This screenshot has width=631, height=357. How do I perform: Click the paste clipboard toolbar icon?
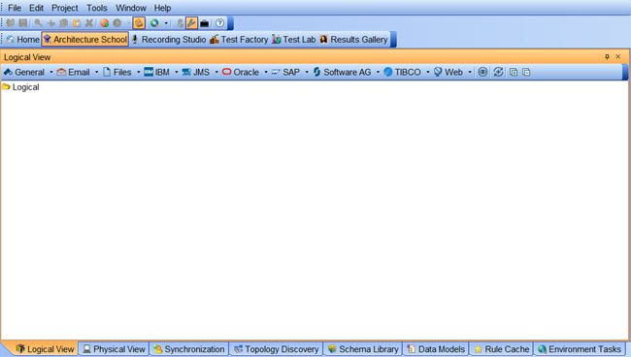pyautogui.click(x=77, y=23)
